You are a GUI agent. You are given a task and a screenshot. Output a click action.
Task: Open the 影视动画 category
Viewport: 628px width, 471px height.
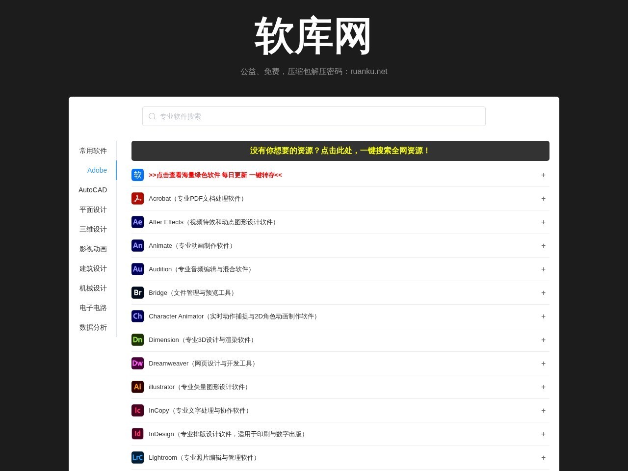[x=93, y=249]
